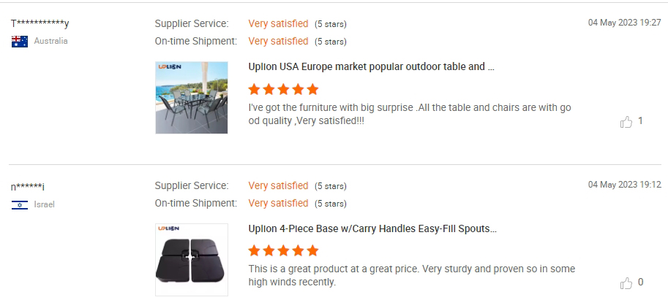
Task: Click the furniture review text about big surprise
Action: click(x=410, y=114)
